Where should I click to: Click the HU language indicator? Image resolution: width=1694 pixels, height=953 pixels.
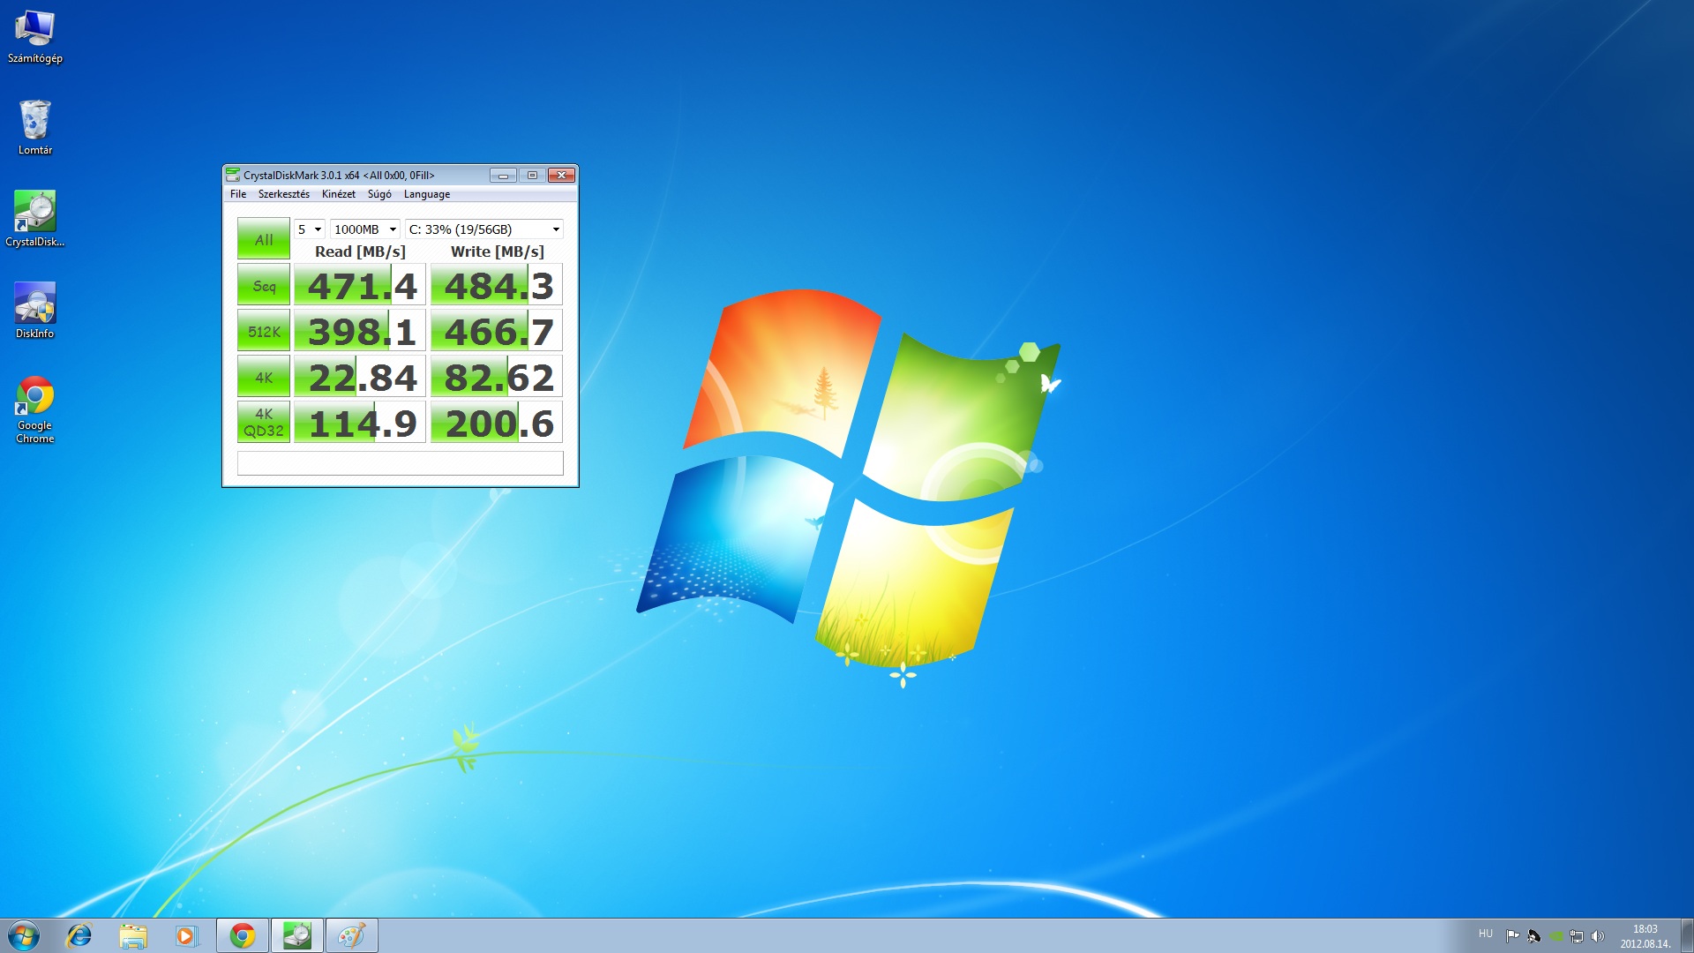coord(1486,934)
